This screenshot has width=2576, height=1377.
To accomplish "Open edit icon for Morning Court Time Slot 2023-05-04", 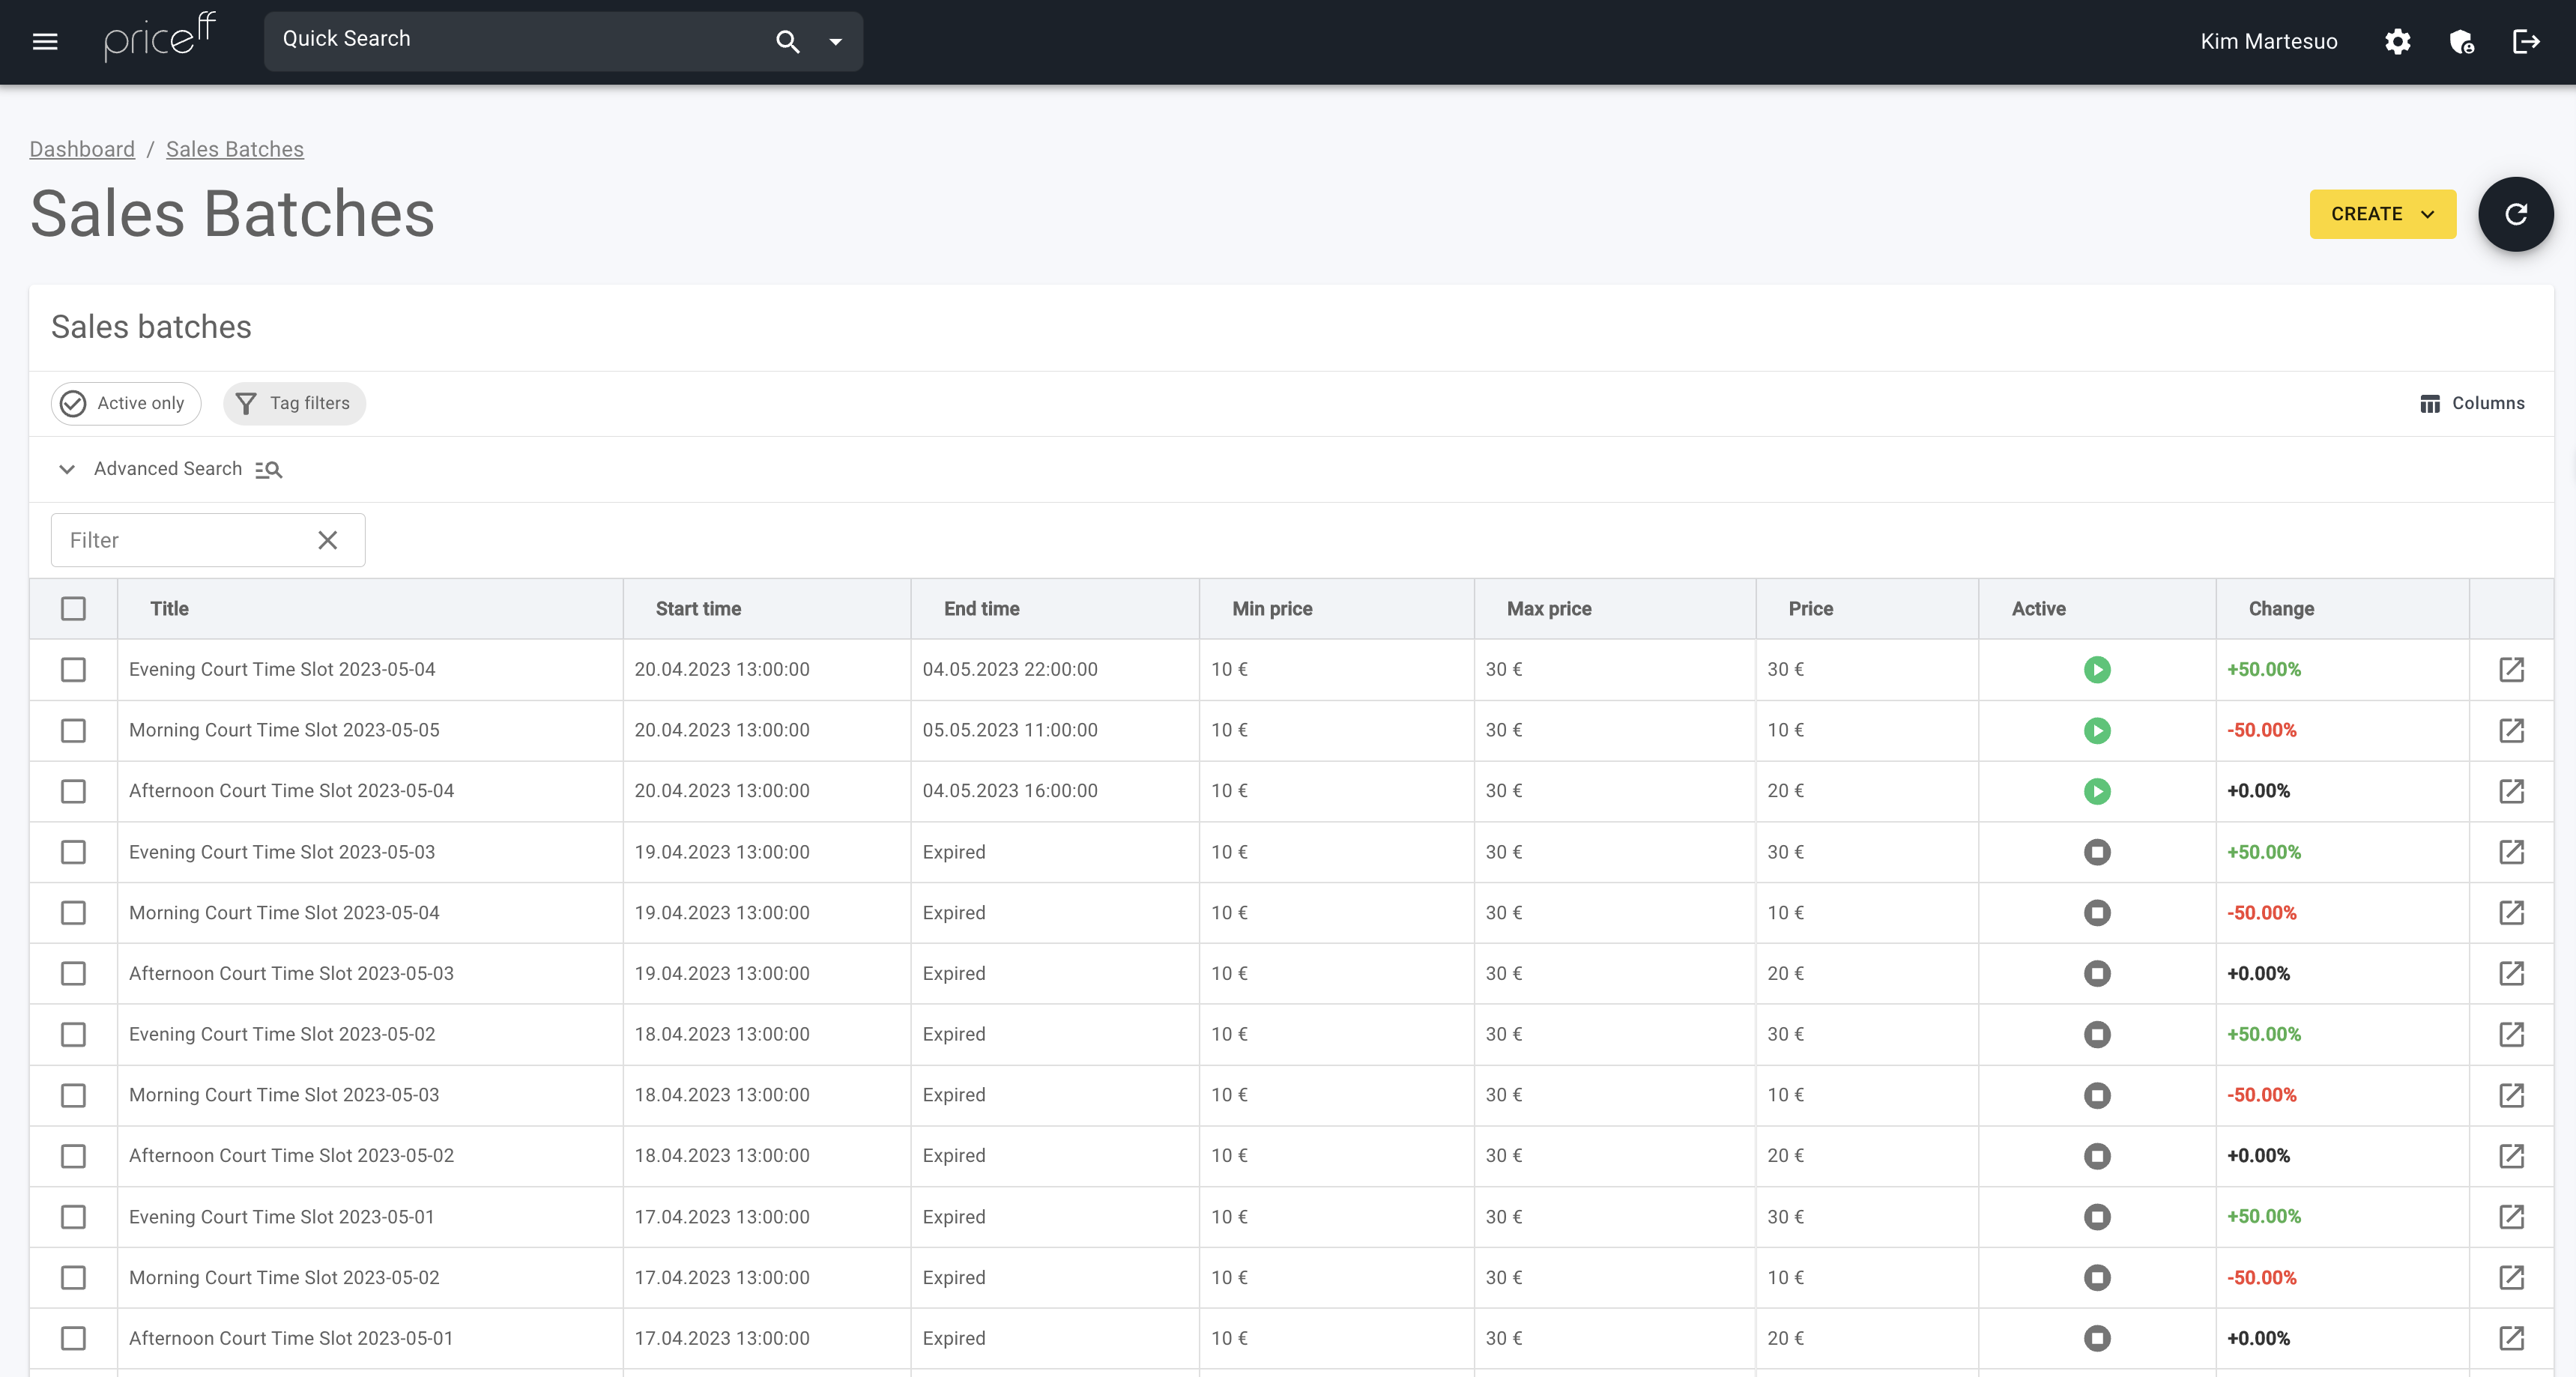I will coord(2511,912).
